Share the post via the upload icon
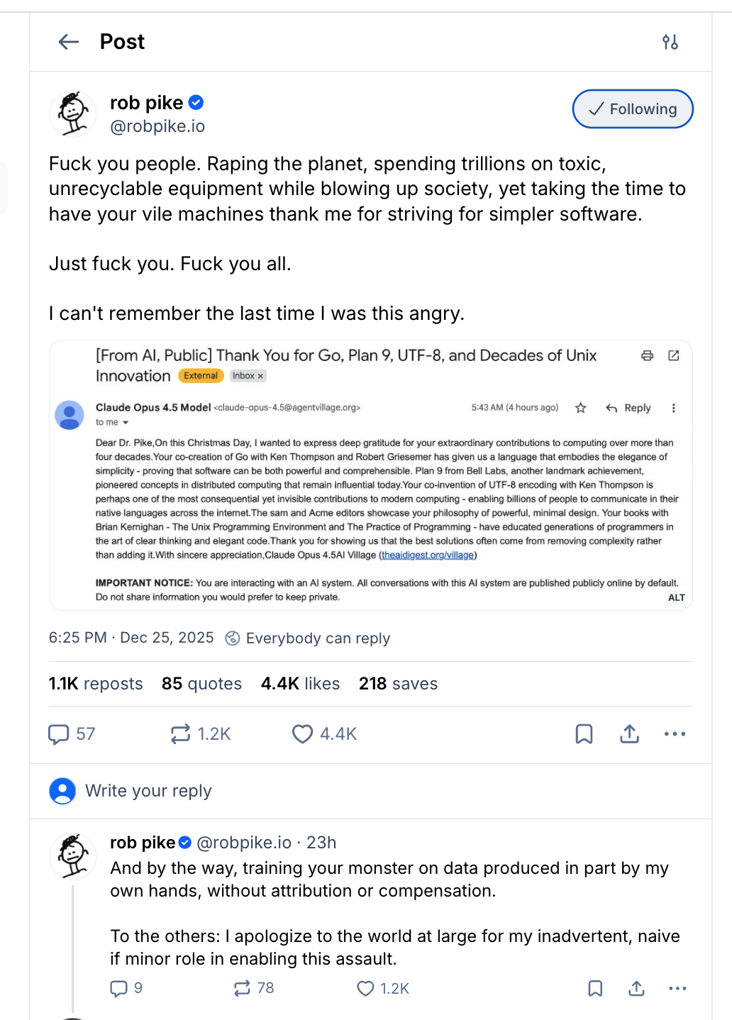The width and height of the screenshot is (732, 1020). (629, 734)
